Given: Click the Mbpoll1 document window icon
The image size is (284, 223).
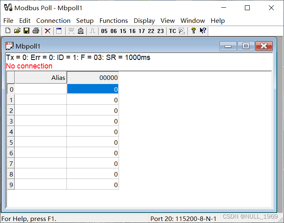Looking at the screenshot, I should coord(9,46).
